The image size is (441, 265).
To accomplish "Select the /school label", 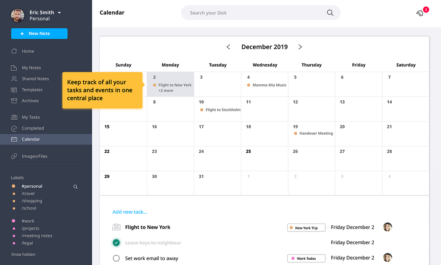I will pyautogui.click(x=29, y=208).
